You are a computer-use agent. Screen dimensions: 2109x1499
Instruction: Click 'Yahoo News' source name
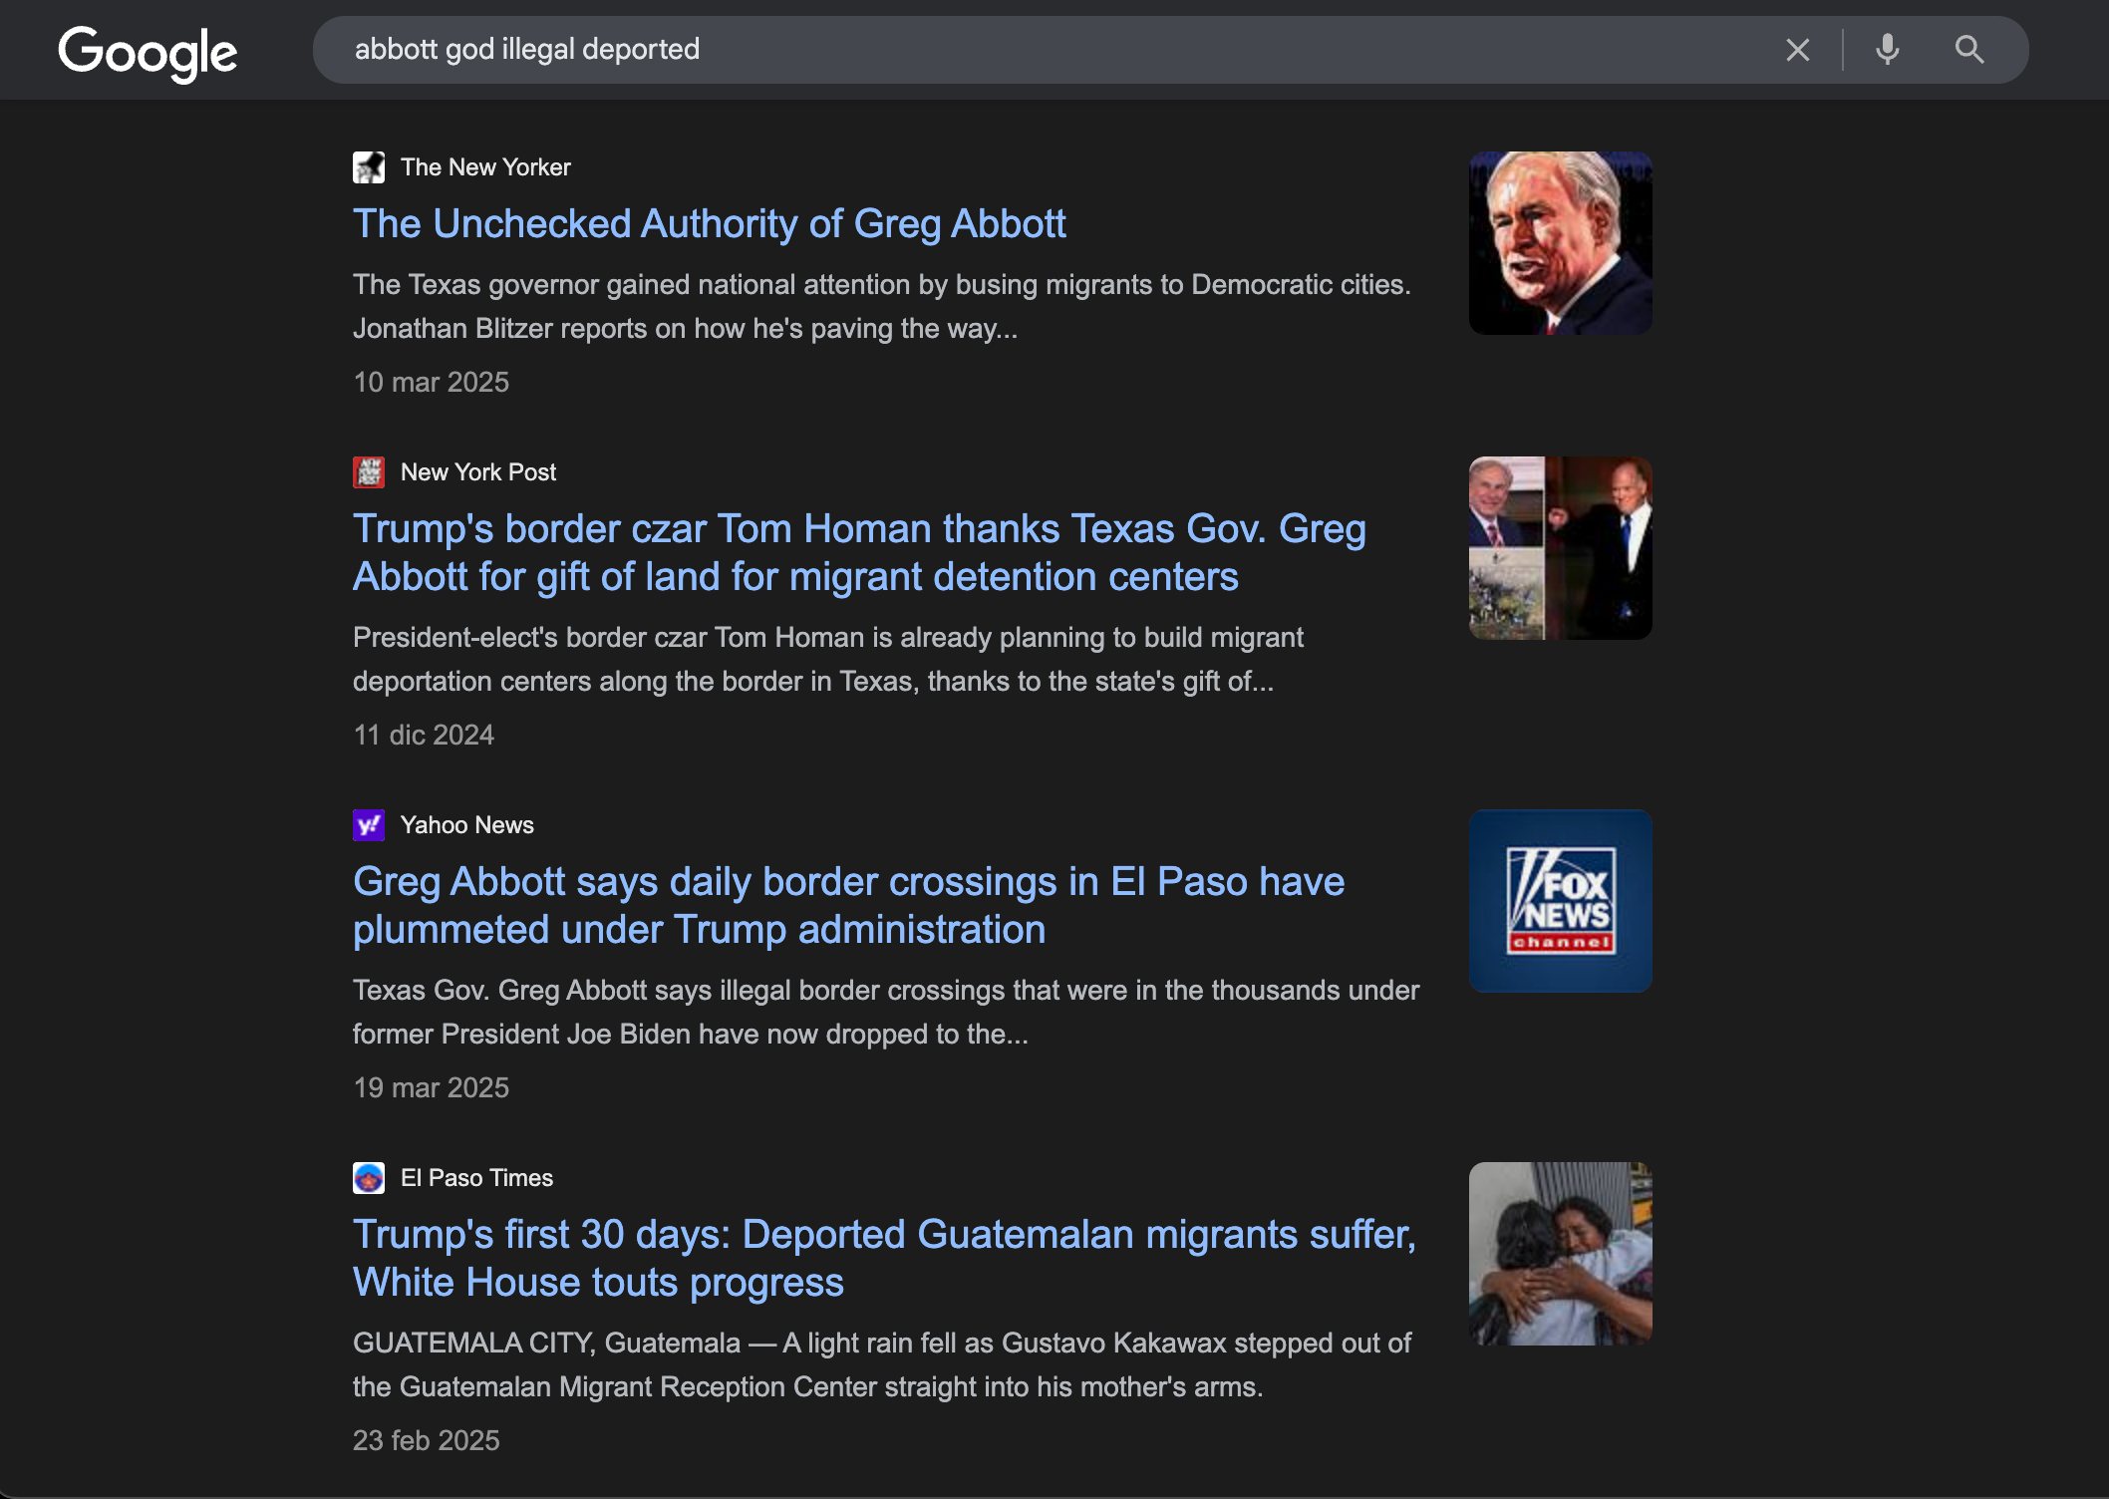tap(466, 825)
